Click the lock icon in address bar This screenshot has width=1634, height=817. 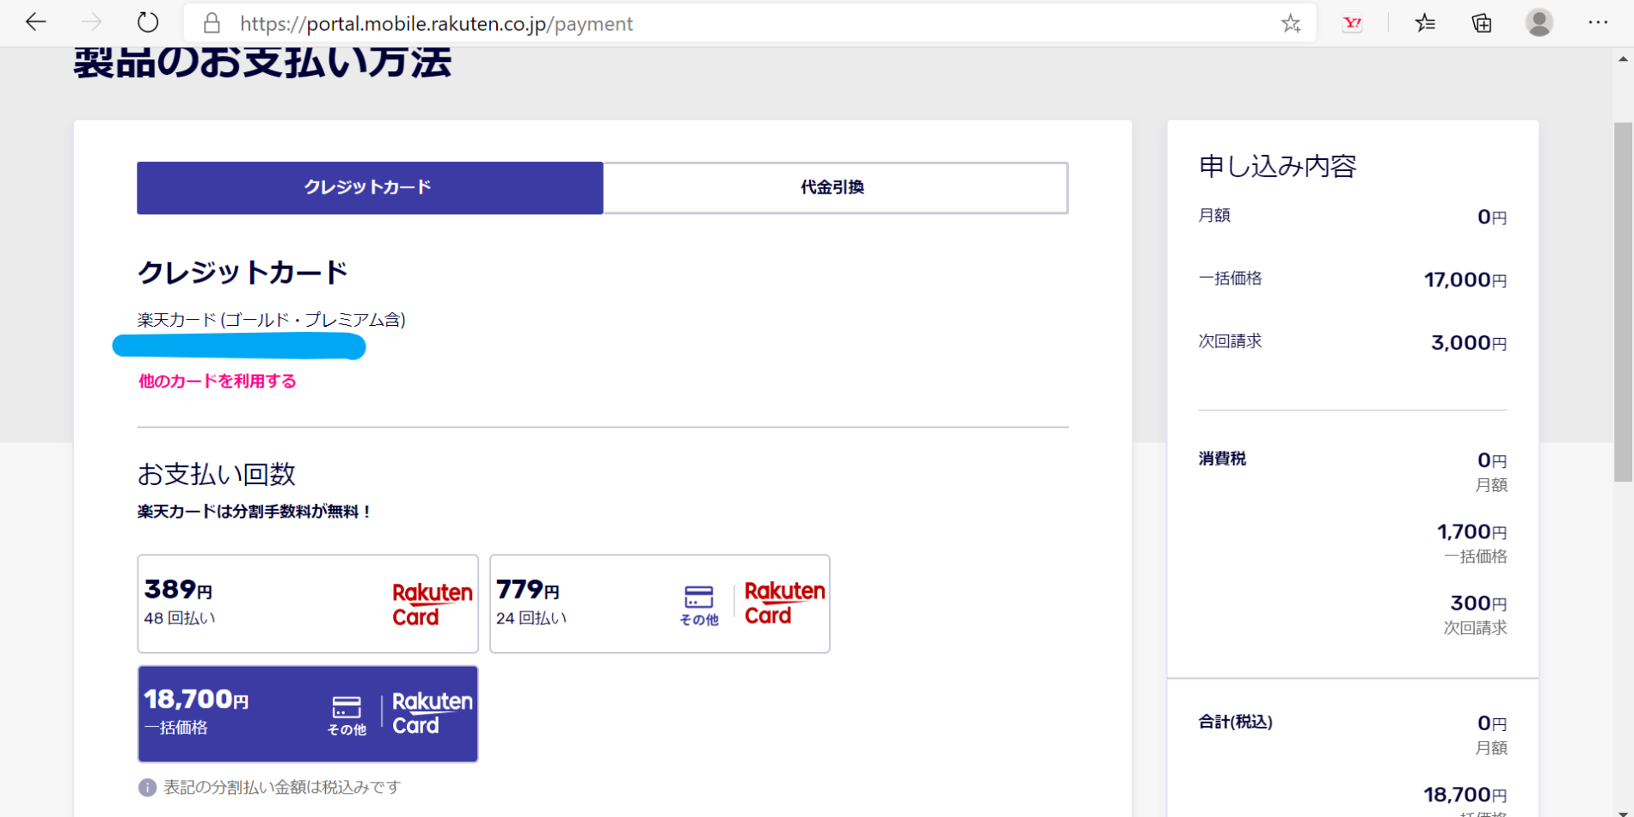pos(212,23)
